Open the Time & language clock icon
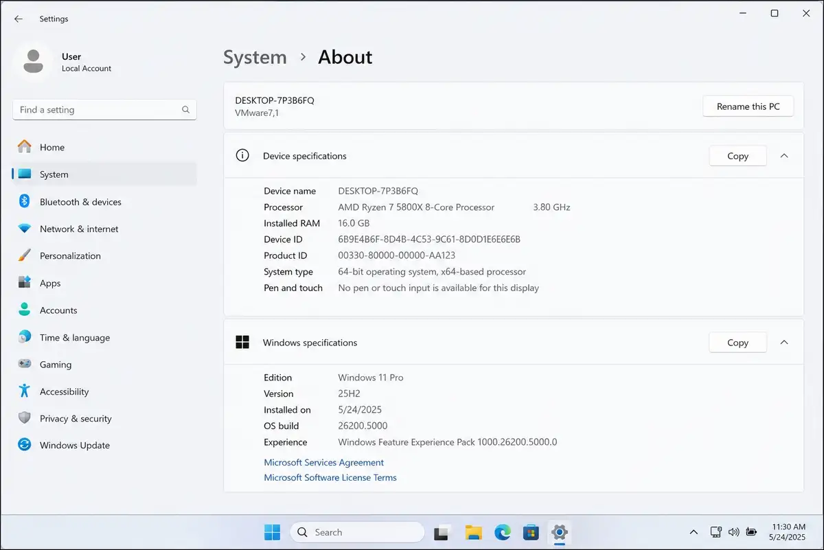This screenshot has width=824, height=550. click(x=25, y=337)
